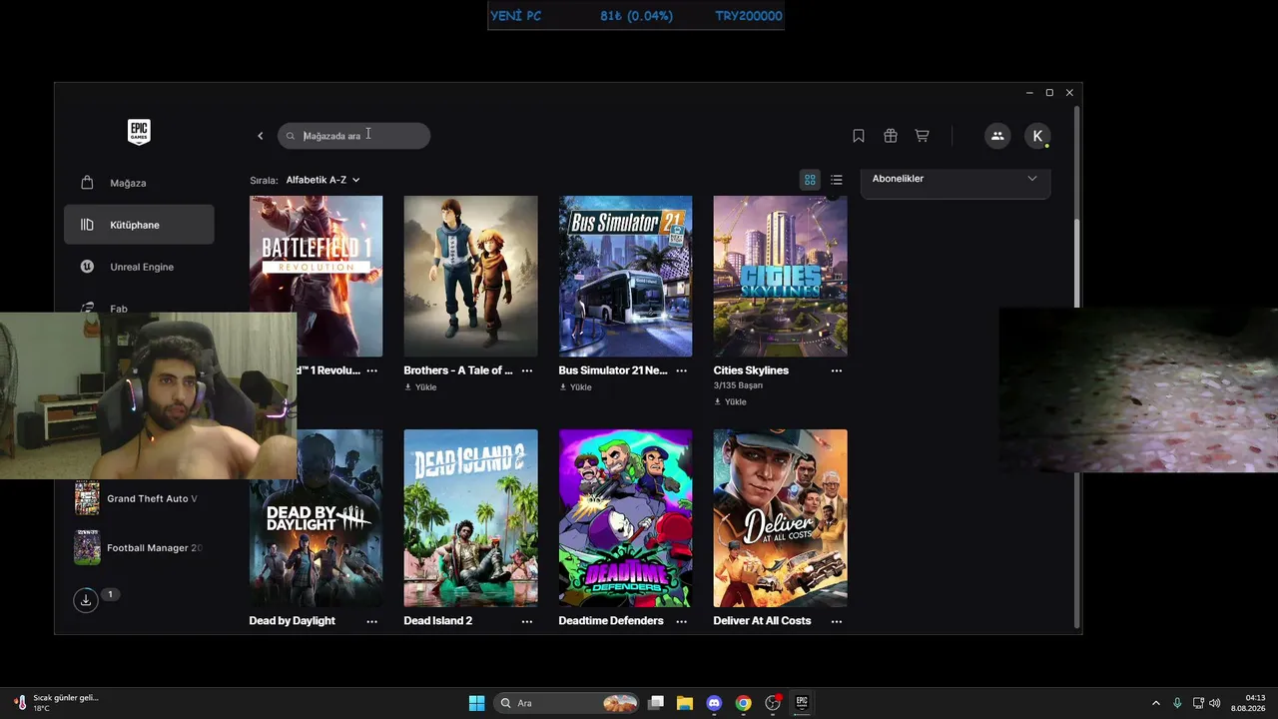Switch library to list view
This screenshot has width=1278, height=719.
pos(837,180)
